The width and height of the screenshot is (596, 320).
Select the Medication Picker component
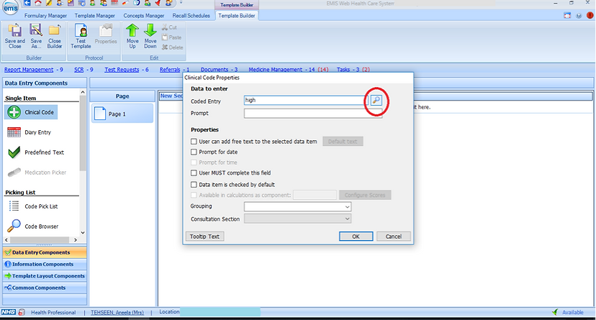point(37,173)
